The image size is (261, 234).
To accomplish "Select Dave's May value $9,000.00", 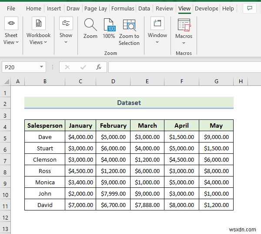I will click(x=216, y=137).
